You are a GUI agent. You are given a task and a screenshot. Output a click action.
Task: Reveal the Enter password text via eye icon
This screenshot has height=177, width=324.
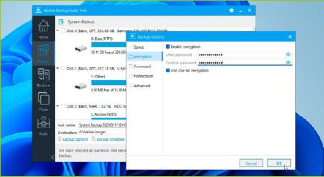[288, 54]
